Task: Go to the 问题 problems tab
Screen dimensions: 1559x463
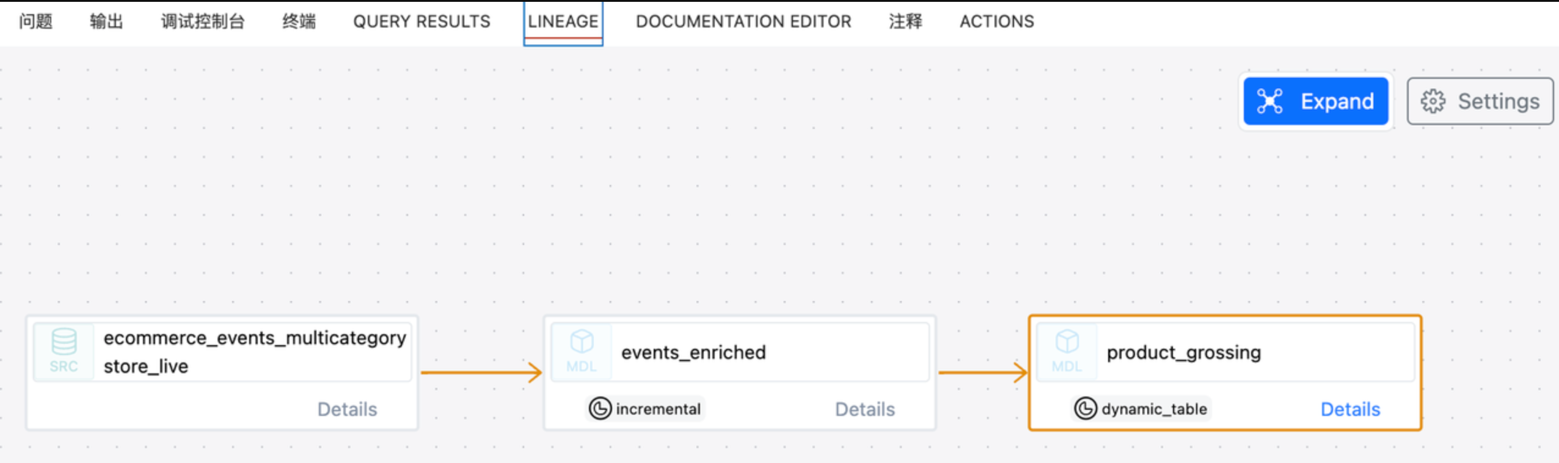Action: pos(35,22)
